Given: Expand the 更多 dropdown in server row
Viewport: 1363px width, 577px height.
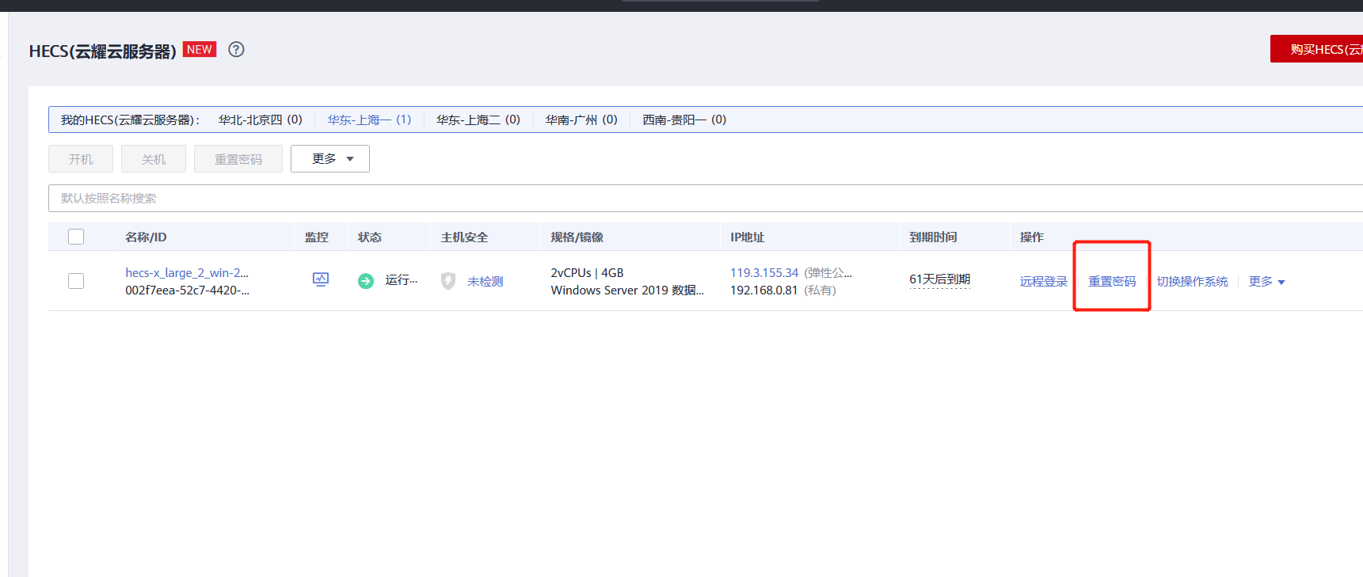Looking at the screenshot, I should pyautogui.click(x=1266, y=282).
